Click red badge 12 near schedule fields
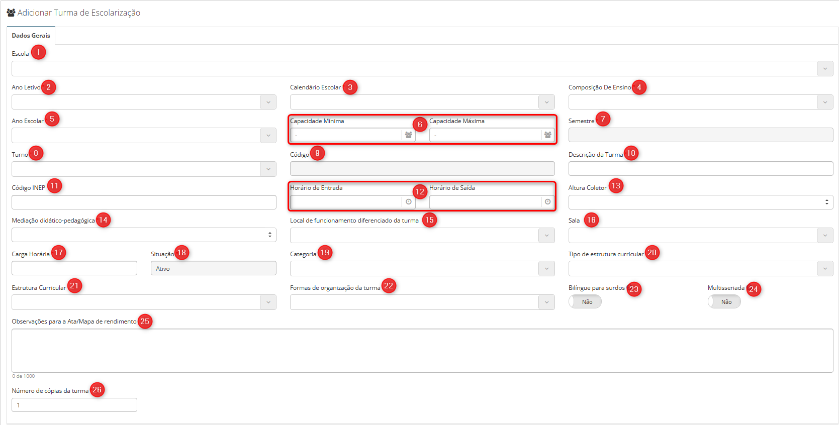 (420, 192)
